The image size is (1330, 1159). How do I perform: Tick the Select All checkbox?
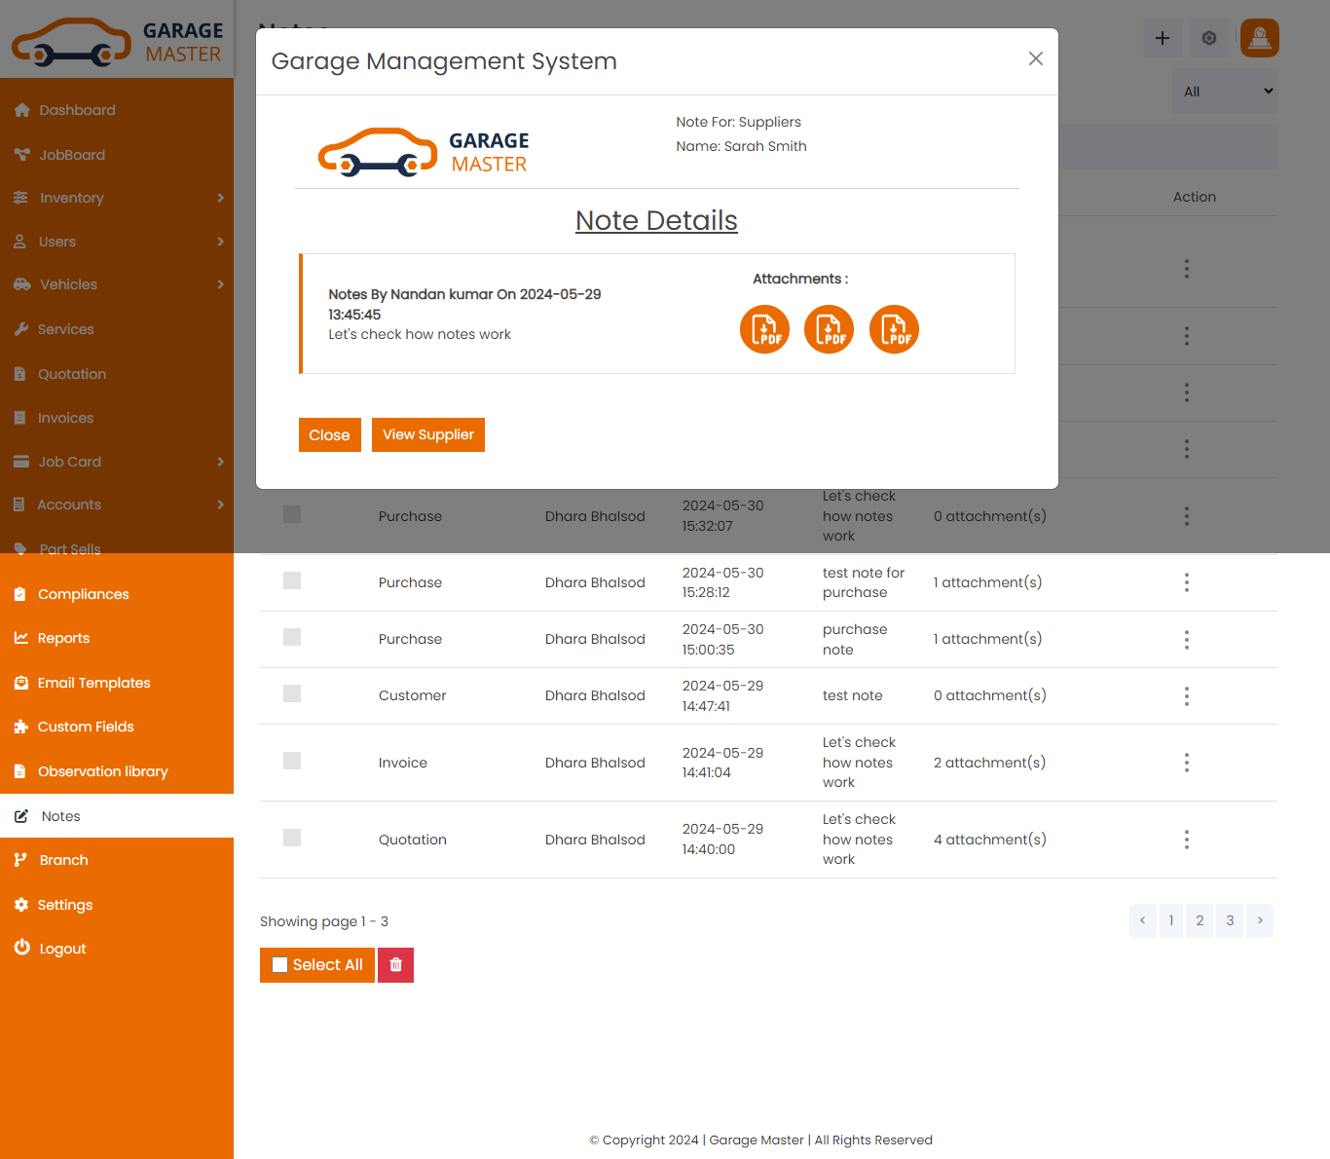280,965
